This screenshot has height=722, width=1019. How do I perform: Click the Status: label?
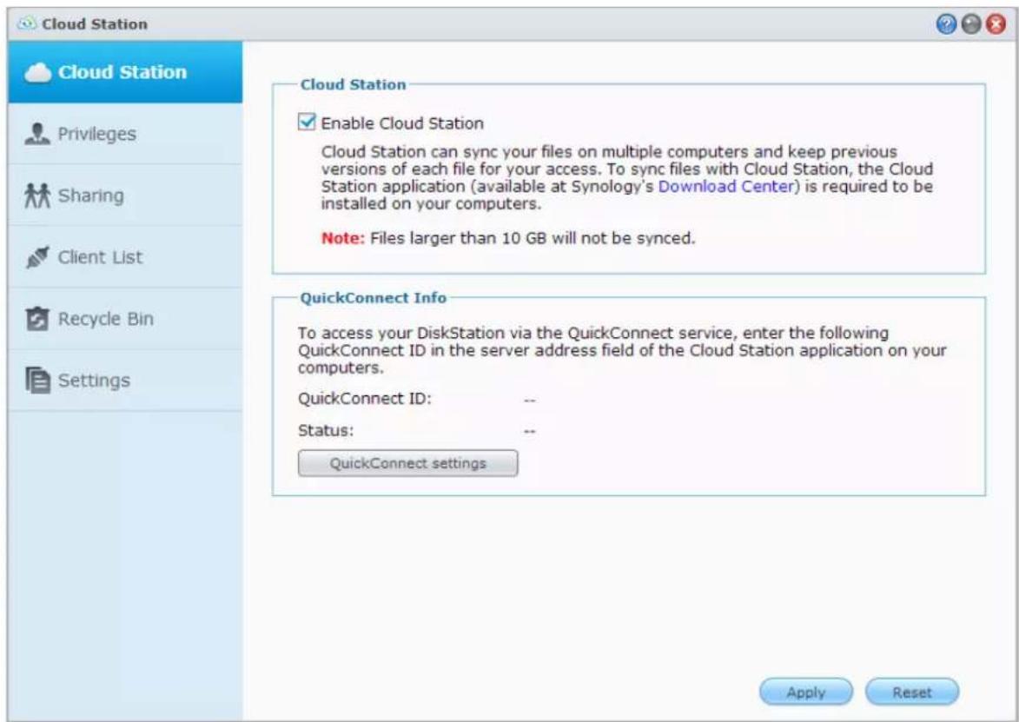[x=326, y=430]
